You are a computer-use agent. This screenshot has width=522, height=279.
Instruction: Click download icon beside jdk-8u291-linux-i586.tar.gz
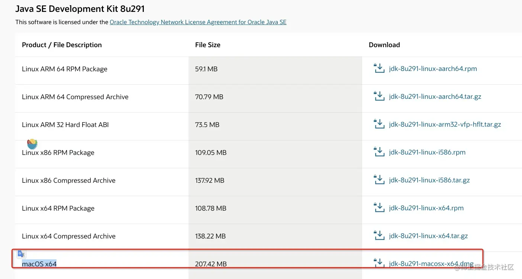pyautogui.click(x=378, y=180)
